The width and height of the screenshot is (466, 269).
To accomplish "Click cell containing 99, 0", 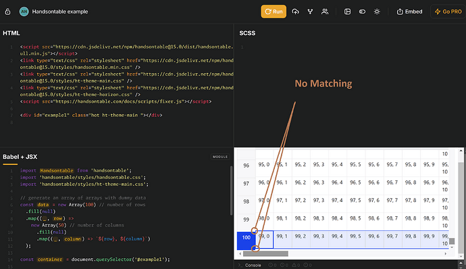I will click(264, 239).
